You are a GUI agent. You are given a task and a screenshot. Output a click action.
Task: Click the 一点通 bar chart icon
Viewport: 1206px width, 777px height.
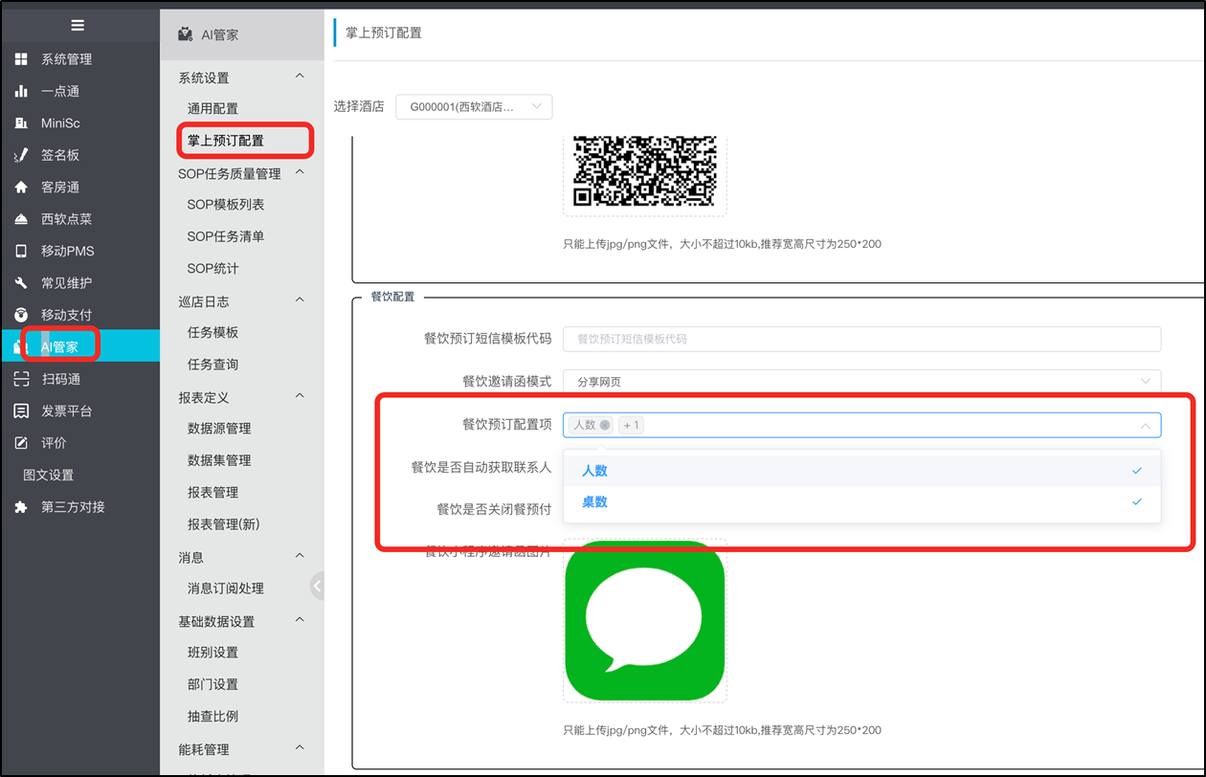21,92
